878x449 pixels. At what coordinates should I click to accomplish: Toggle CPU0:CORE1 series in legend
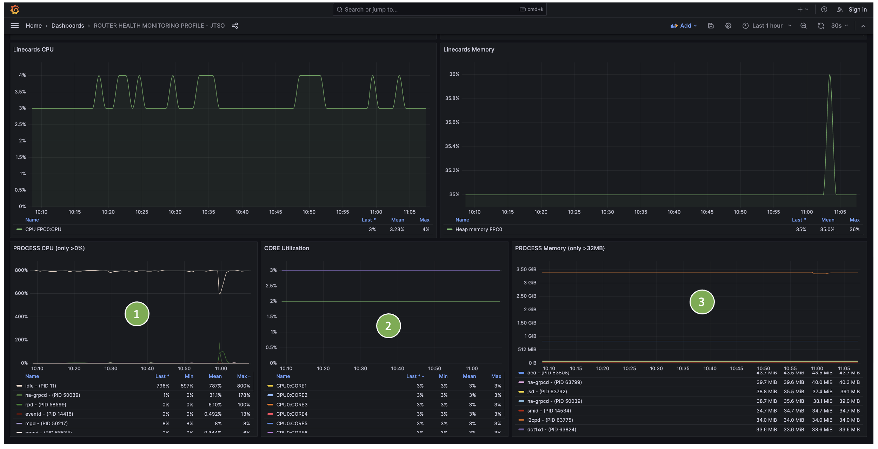point(291,386)
